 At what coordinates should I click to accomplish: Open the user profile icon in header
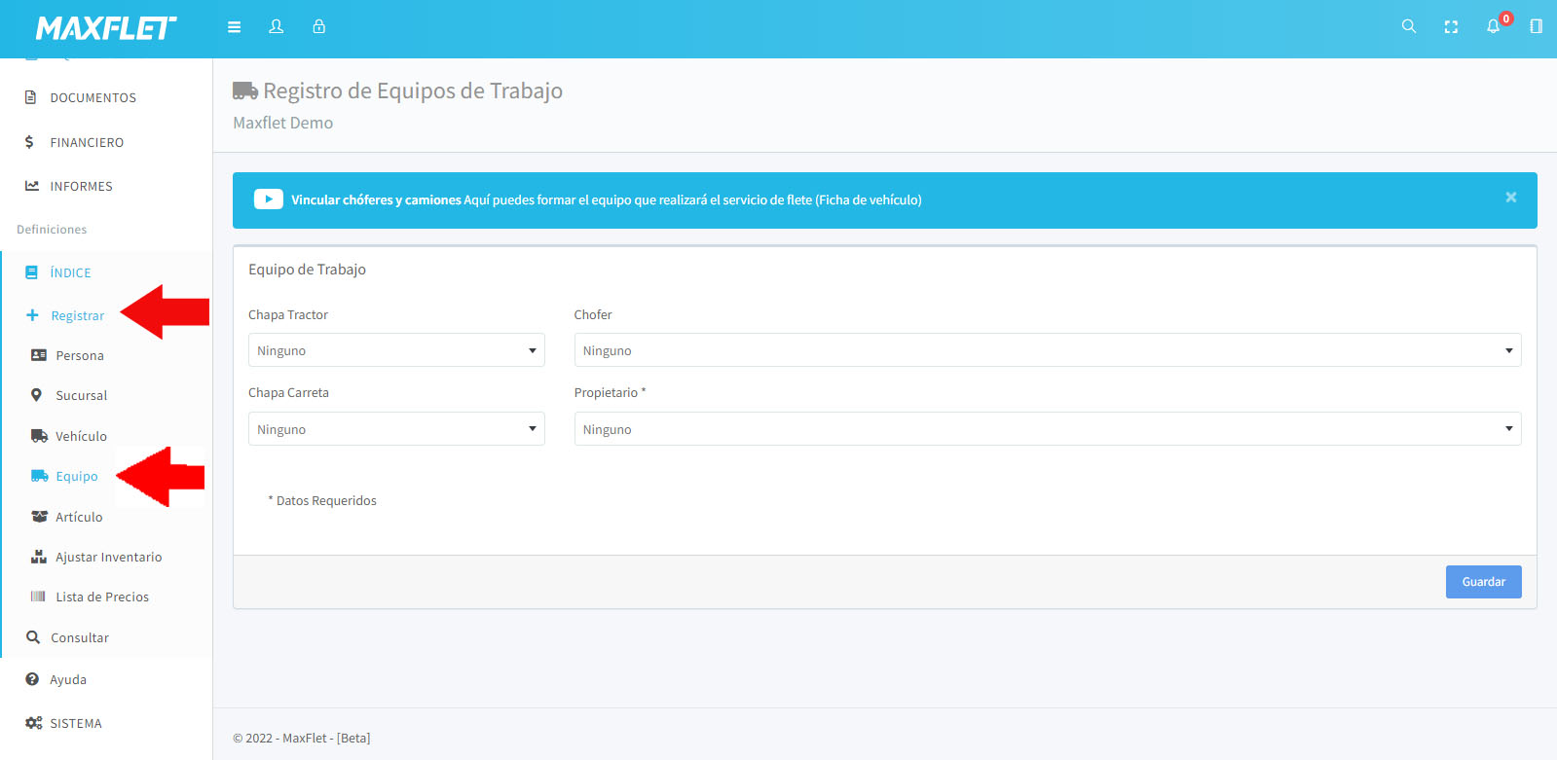(277, 27)
